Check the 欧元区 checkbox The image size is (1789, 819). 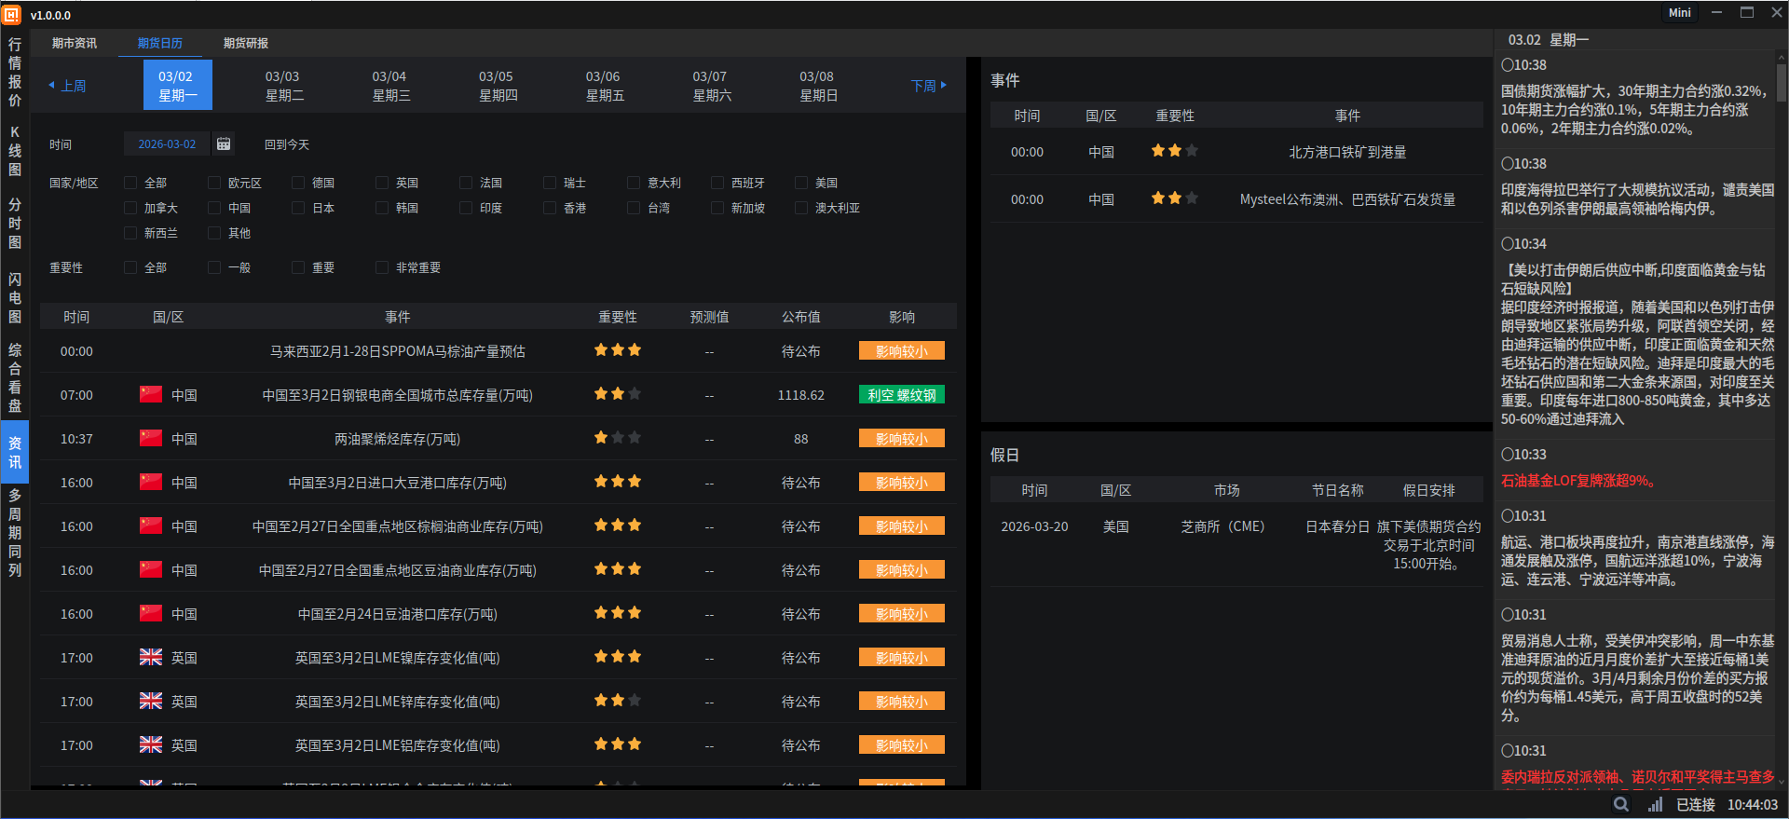(x=214, y=183)
